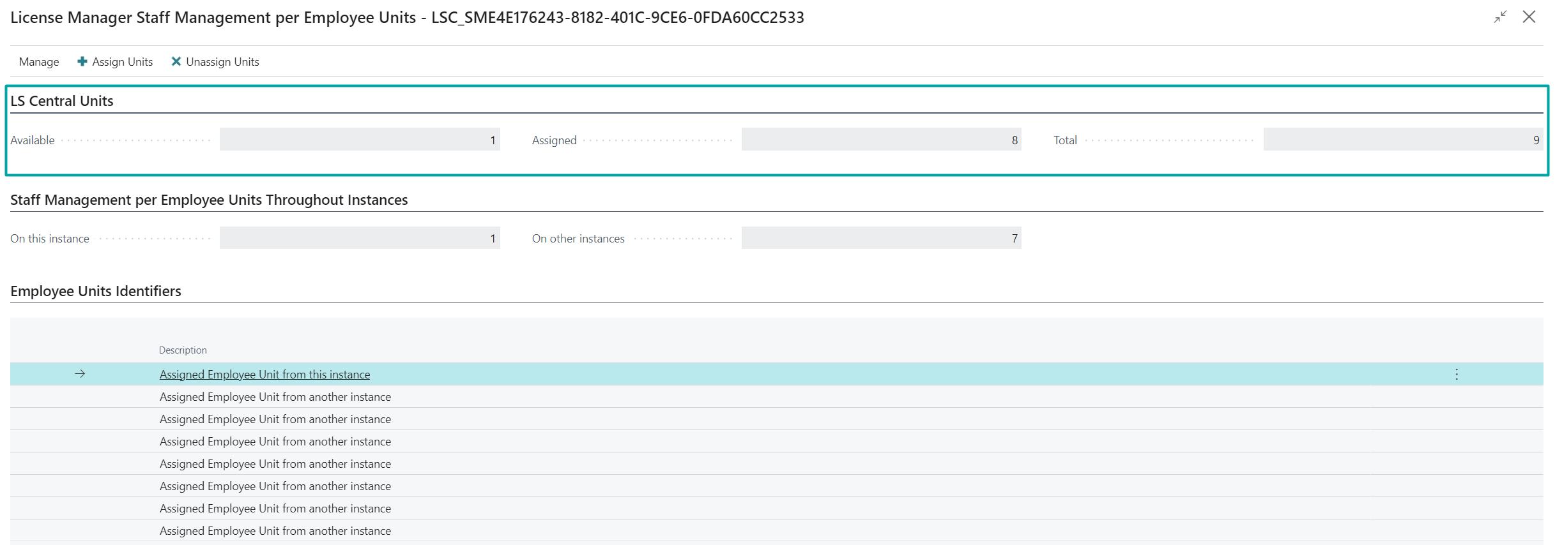The image size is (1555, 545).
Task: Click the Assigned field label
Action: coord(555,140)
